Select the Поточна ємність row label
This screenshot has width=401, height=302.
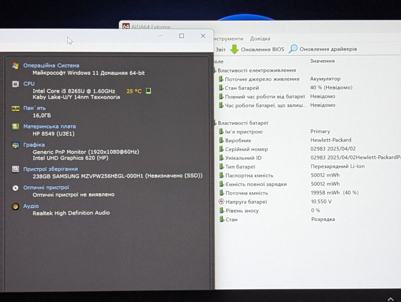click(x=247, y=193)
